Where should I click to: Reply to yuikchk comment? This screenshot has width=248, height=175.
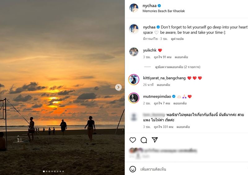[x=181, y=57]
